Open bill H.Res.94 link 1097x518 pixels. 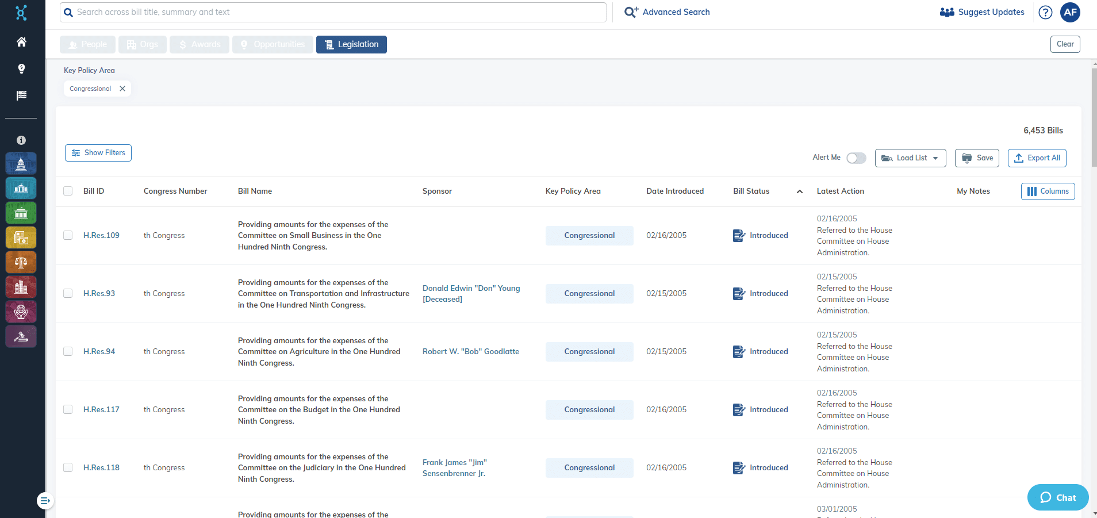99,351
